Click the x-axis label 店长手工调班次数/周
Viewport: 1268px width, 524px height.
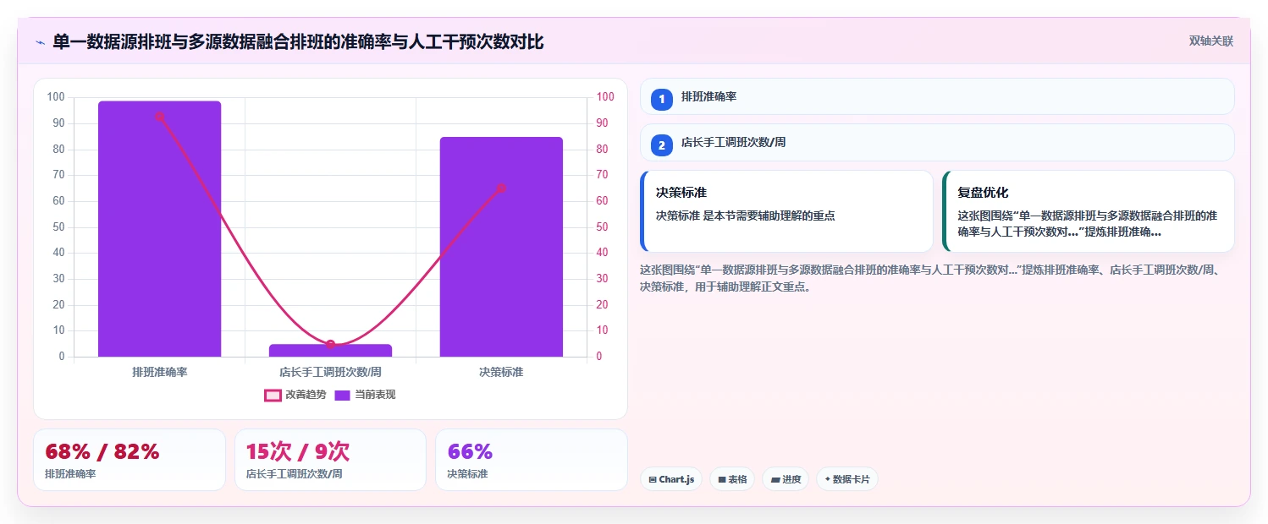click(330, 372)
